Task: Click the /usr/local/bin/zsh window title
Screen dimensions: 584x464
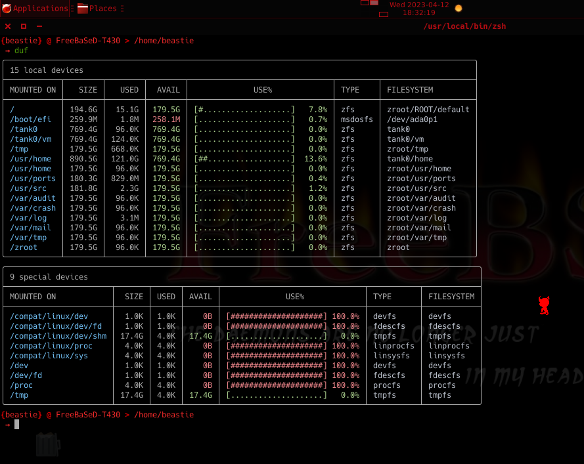Action: click(x=464, y=26)
